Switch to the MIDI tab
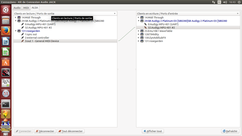Image resolution: width=242 pixels, height=136 pixels. tap(26, 8)
